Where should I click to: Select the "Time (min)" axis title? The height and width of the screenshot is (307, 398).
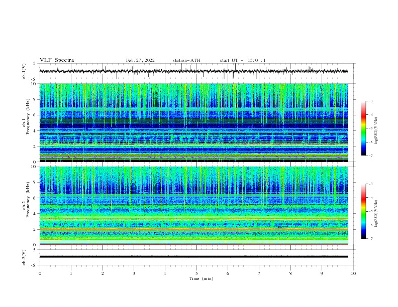[x=201, y=278]
